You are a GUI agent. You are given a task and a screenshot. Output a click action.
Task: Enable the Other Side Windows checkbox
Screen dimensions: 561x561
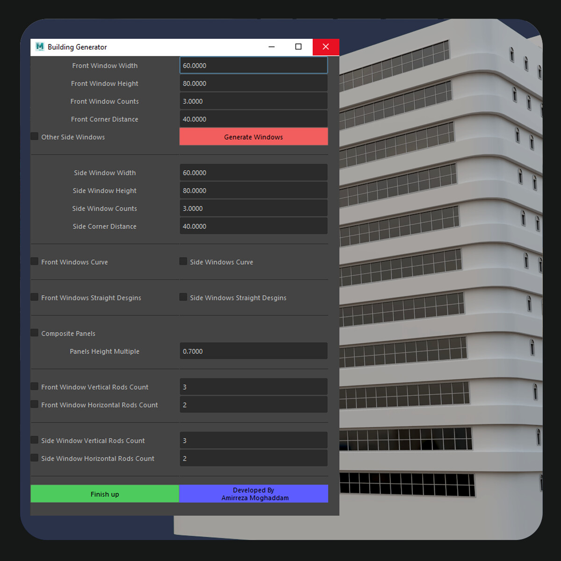[x=34, y=136]
